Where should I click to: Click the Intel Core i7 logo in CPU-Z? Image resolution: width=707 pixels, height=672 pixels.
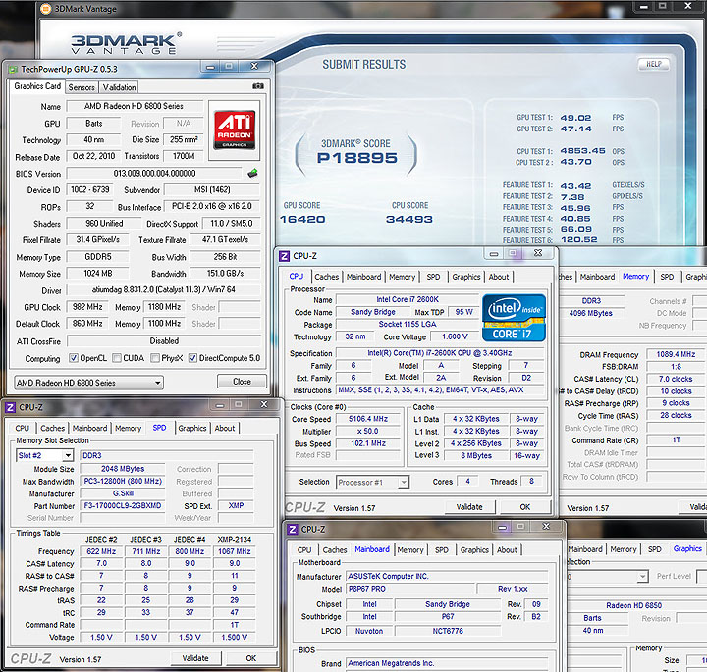pos(514,318)
